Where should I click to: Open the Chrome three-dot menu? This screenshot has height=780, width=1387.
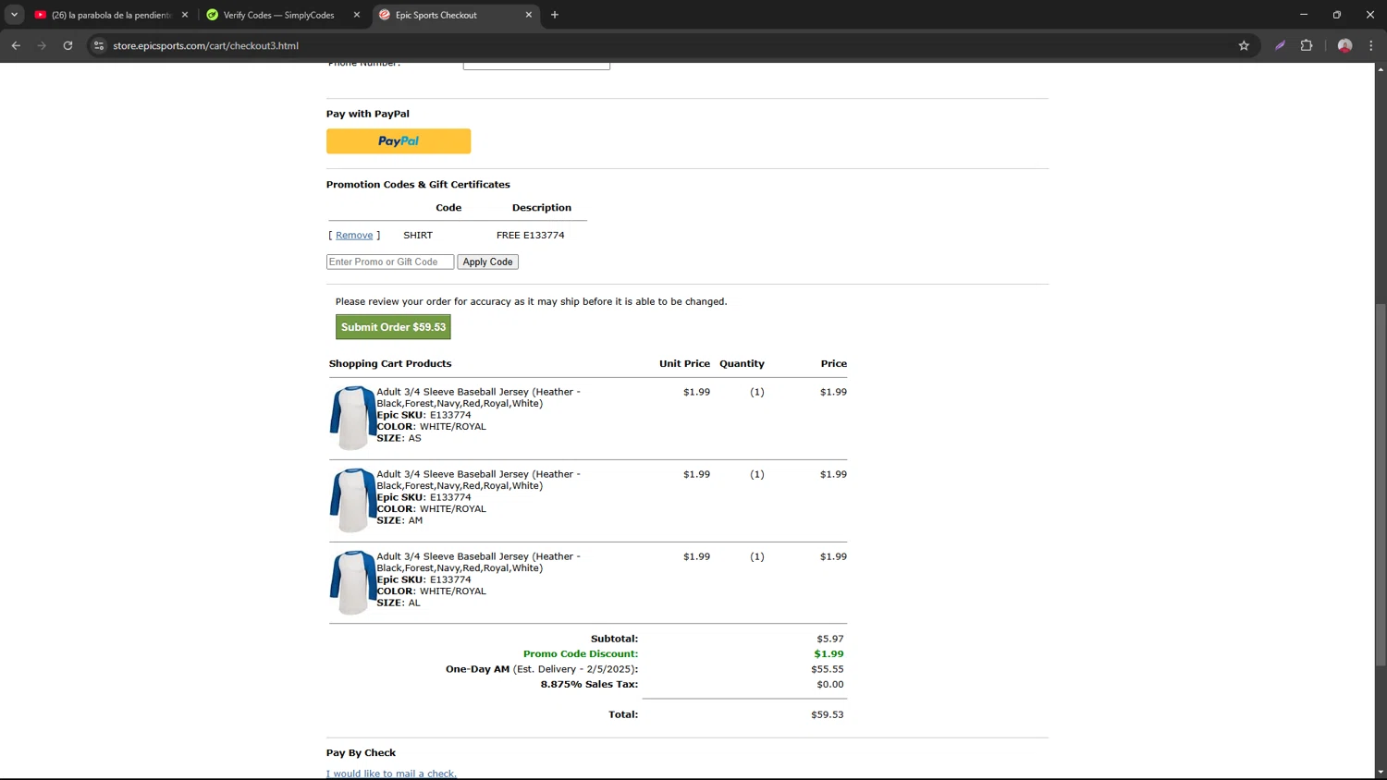[x=1370, y=45]
